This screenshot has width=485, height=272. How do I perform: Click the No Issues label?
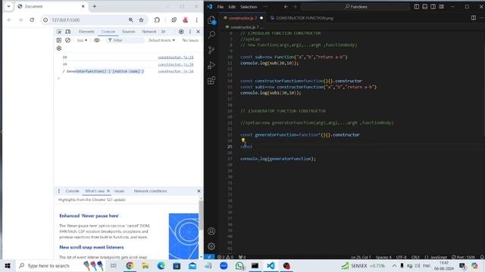(190, 40)
